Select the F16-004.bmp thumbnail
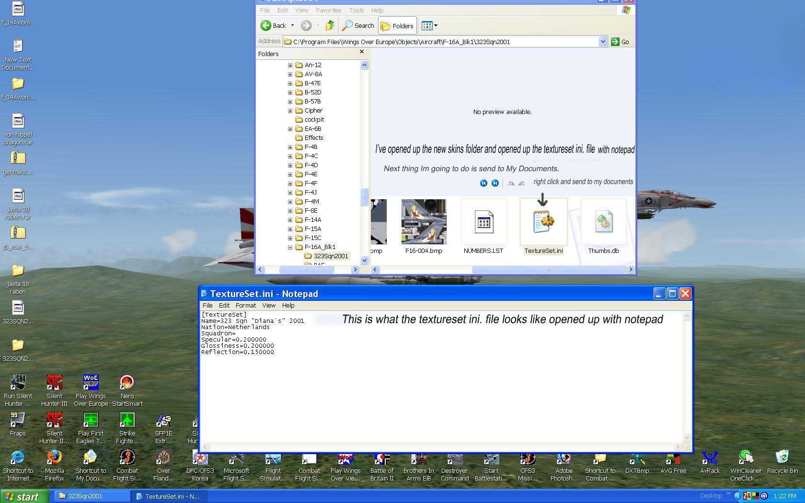 (x=424, y=227)
